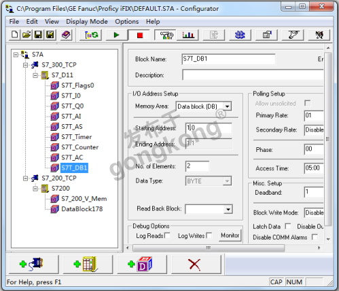339x291 pixels.
Task: Open the setup properties toolbar icon
Action: point(266,35)
